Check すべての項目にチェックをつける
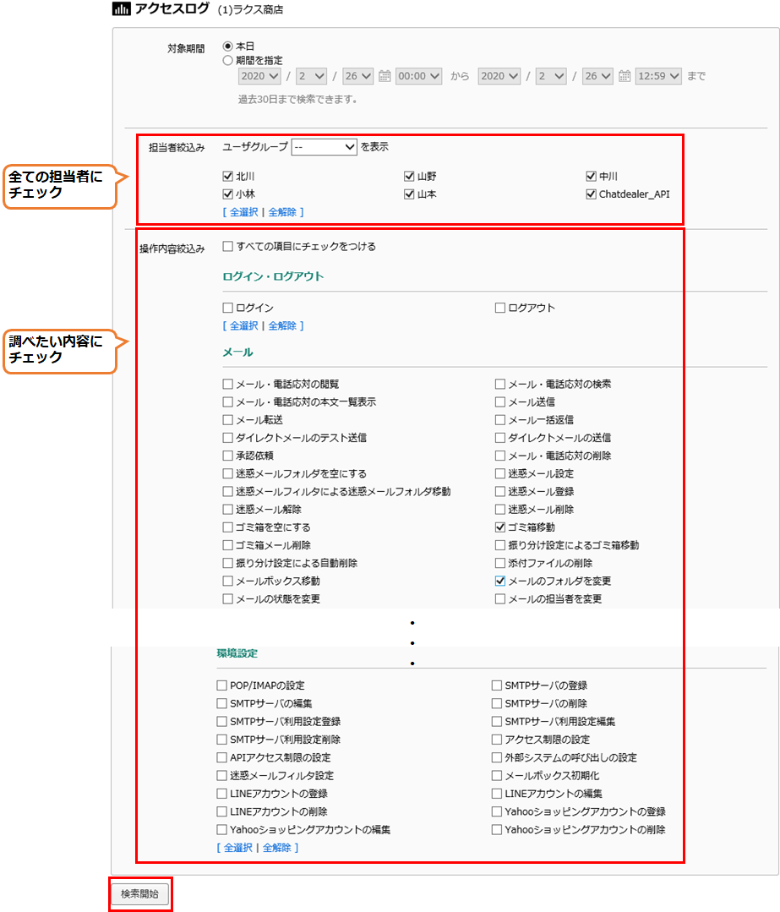Image resolution: width=780 pixels, height=912 pixels. 228,247
